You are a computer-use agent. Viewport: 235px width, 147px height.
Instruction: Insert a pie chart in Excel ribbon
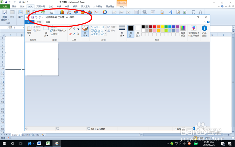click(76, 12)
